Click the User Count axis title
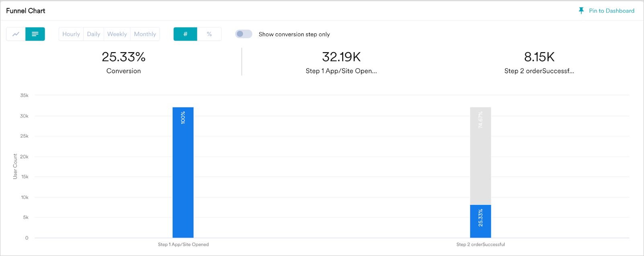Image resolution: width=644 pixels, height=256 pixels. point(15,166)
